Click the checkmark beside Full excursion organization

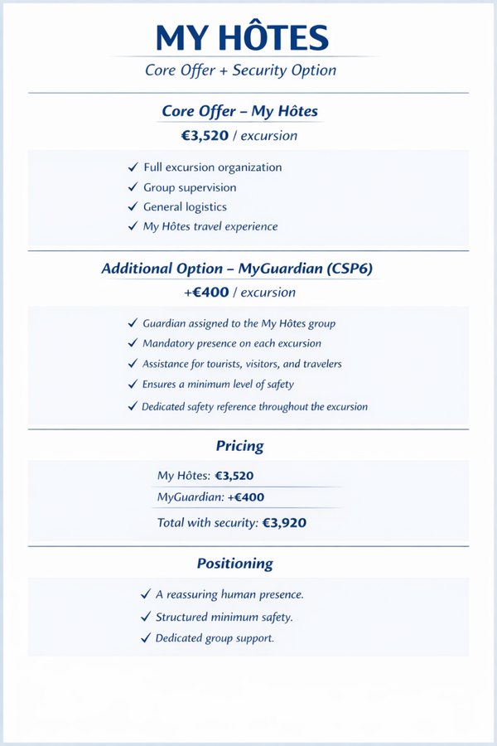[x=133, y=167]
